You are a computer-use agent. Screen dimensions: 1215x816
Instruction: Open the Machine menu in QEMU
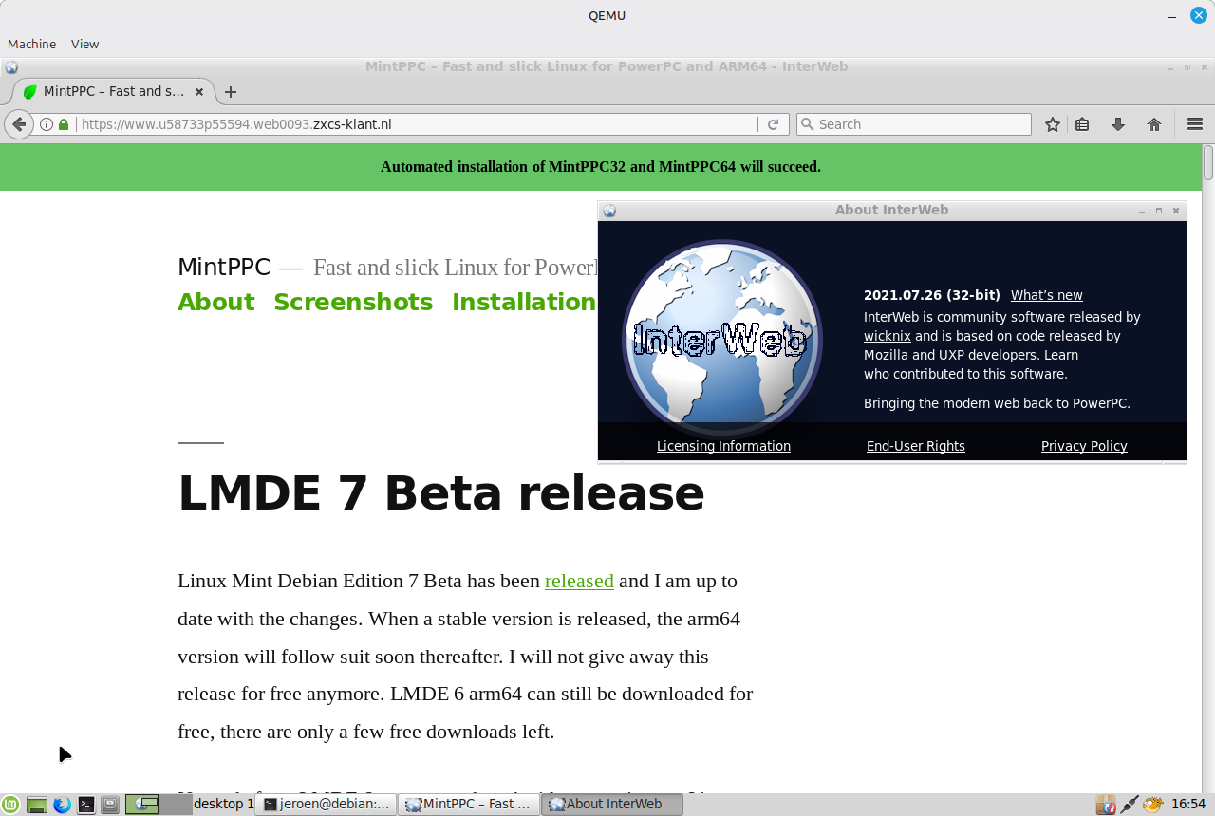pyautogui.click(x=31, y=44)
